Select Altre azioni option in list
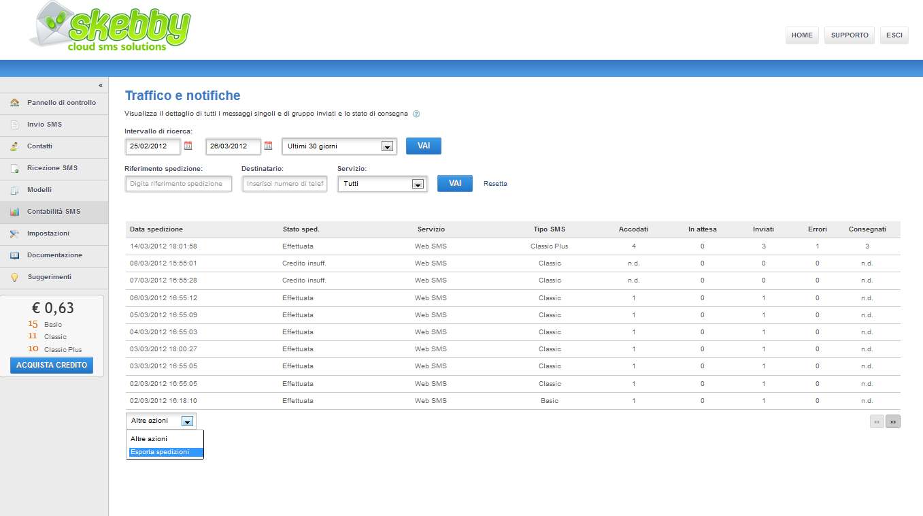 pos(165,439)
